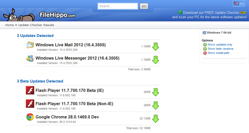Open the EN language selector flag
249x133 pixels.
point(239,4)
